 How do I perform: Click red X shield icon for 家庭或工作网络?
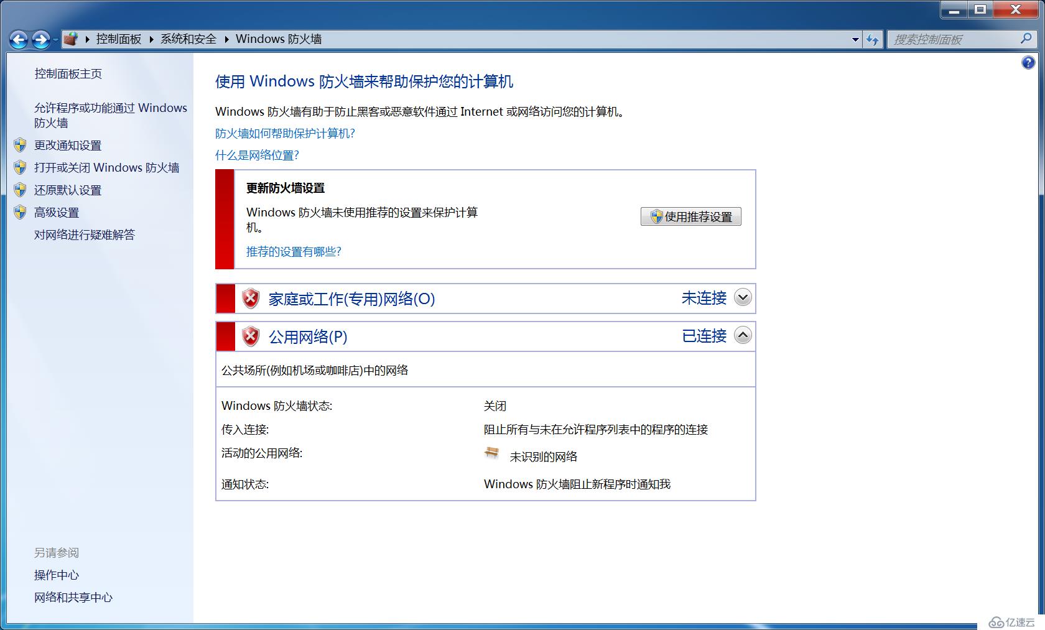click(x=251, y=299)
